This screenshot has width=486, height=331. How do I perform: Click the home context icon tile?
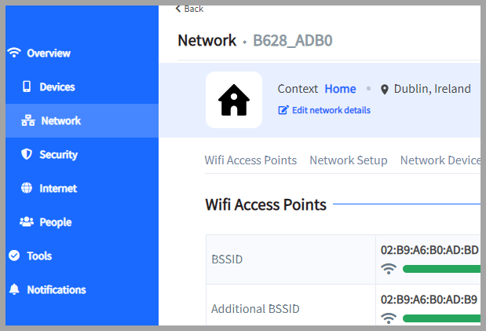[x=234, y=100]
